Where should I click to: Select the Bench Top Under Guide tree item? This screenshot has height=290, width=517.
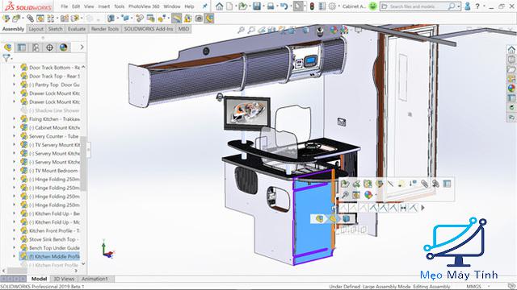click(x=50, y=248)
